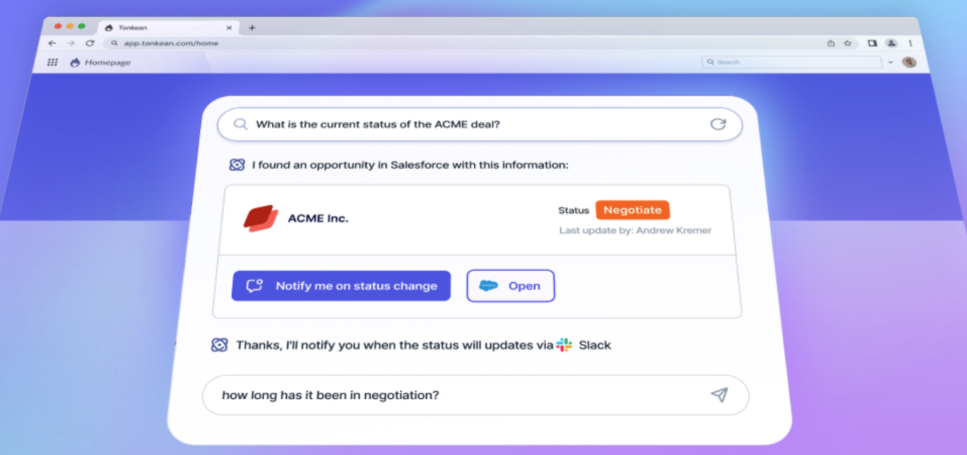Screen dimensions: 967x455
Task: Click the Notify me on status change button
Action: click(x=341, y=285)
